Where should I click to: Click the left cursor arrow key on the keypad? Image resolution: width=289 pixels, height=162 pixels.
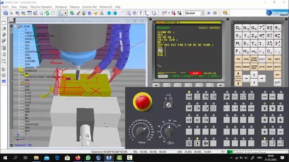246,79
